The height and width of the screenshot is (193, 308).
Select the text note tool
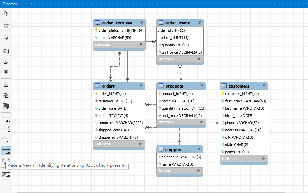pos(6,62)
